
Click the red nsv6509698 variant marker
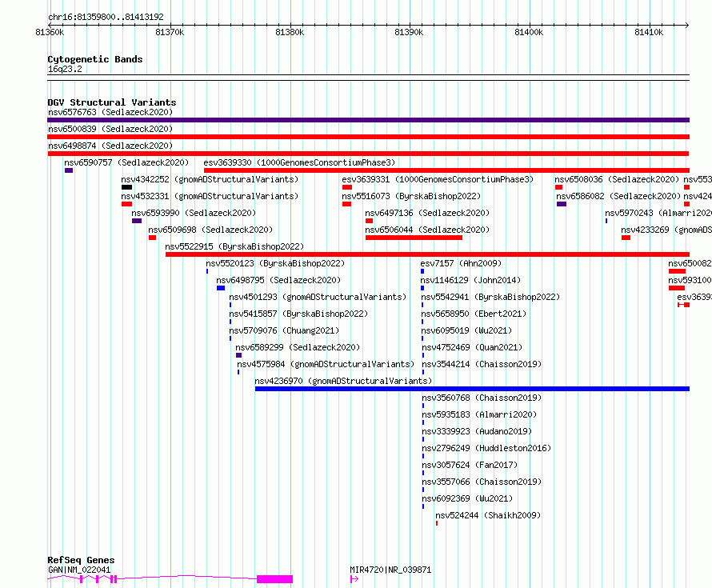point(153,238)
